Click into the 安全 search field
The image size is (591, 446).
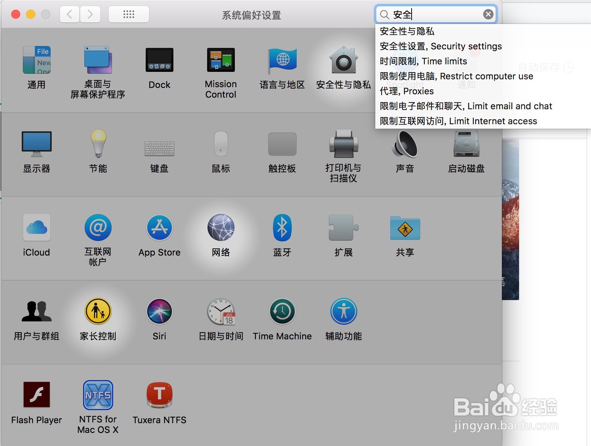pos(436,14)
